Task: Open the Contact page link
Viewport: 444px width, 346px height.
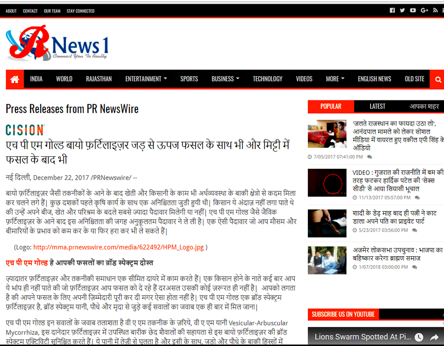Action: click(30, 11)
